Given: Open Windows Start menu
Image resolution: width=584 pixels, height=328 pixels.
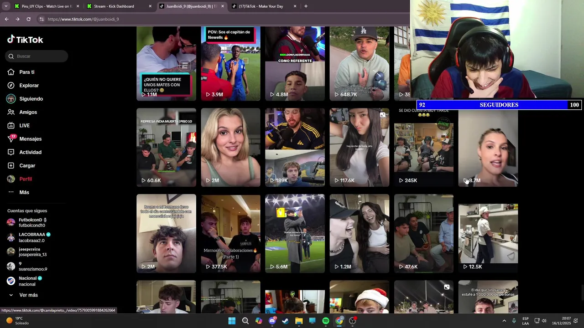Looking at the screenshot, I should tap(232, 321).
